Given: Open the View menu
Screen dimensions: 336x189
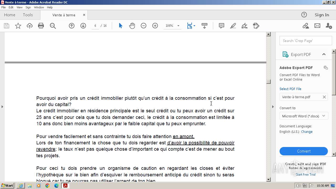Looking at the screenshot, I should click(19, 7).
